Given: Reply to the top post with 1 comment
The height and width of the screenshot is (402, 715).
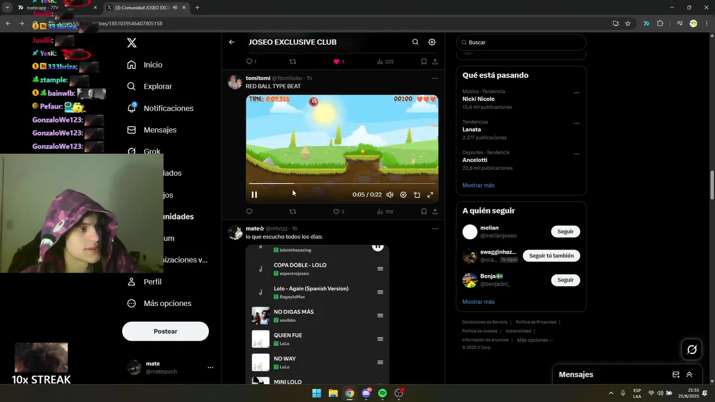Looking at the screenshot, I should coord(251,61).
